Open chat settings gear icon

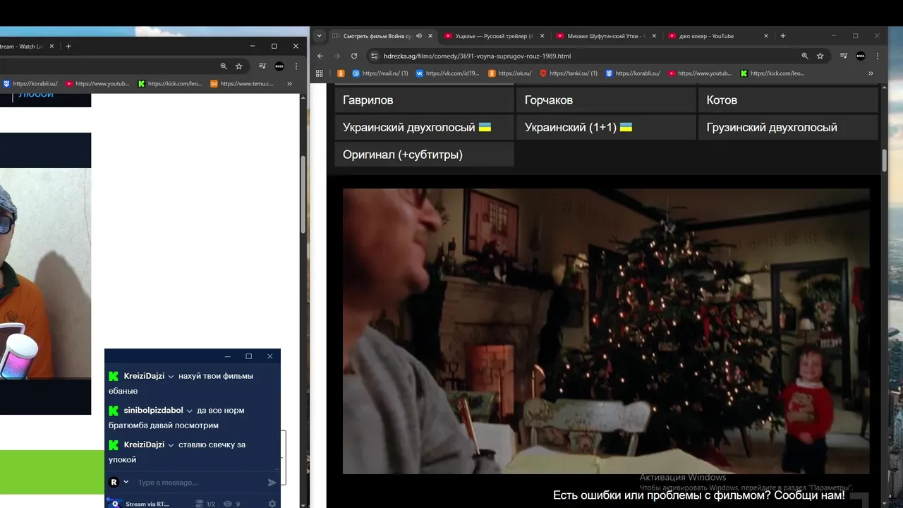[x=272, y=504]
